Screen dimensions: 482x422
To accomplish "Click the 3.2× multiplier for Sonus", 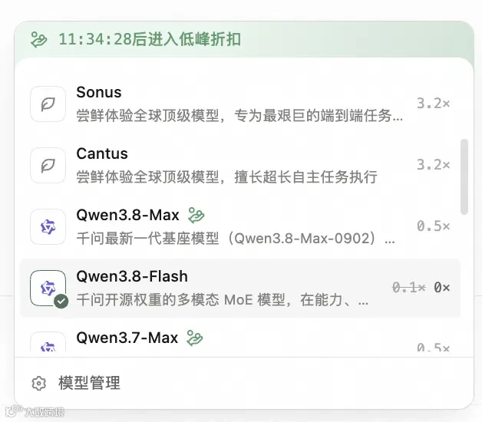I will click(434, 104).
